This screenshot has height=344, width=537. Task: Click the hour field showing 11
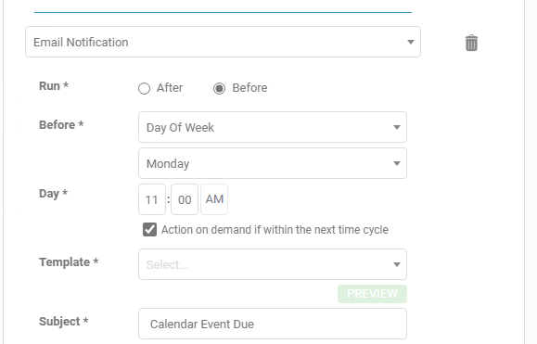pyautogui.click(x=152, y=199)
